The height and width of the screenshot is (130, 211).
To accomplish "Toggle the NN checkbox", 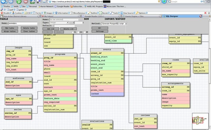I will point(84,32).
